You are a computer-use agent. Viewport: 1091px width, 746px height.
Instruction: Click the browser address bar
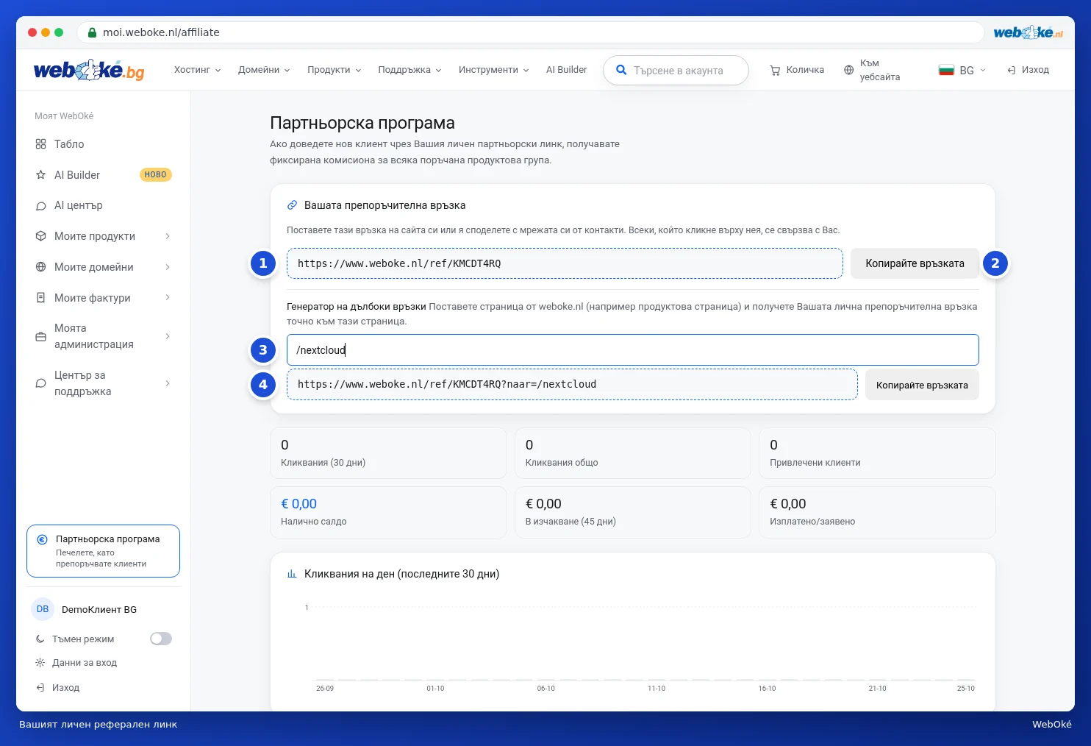point(530,32)
